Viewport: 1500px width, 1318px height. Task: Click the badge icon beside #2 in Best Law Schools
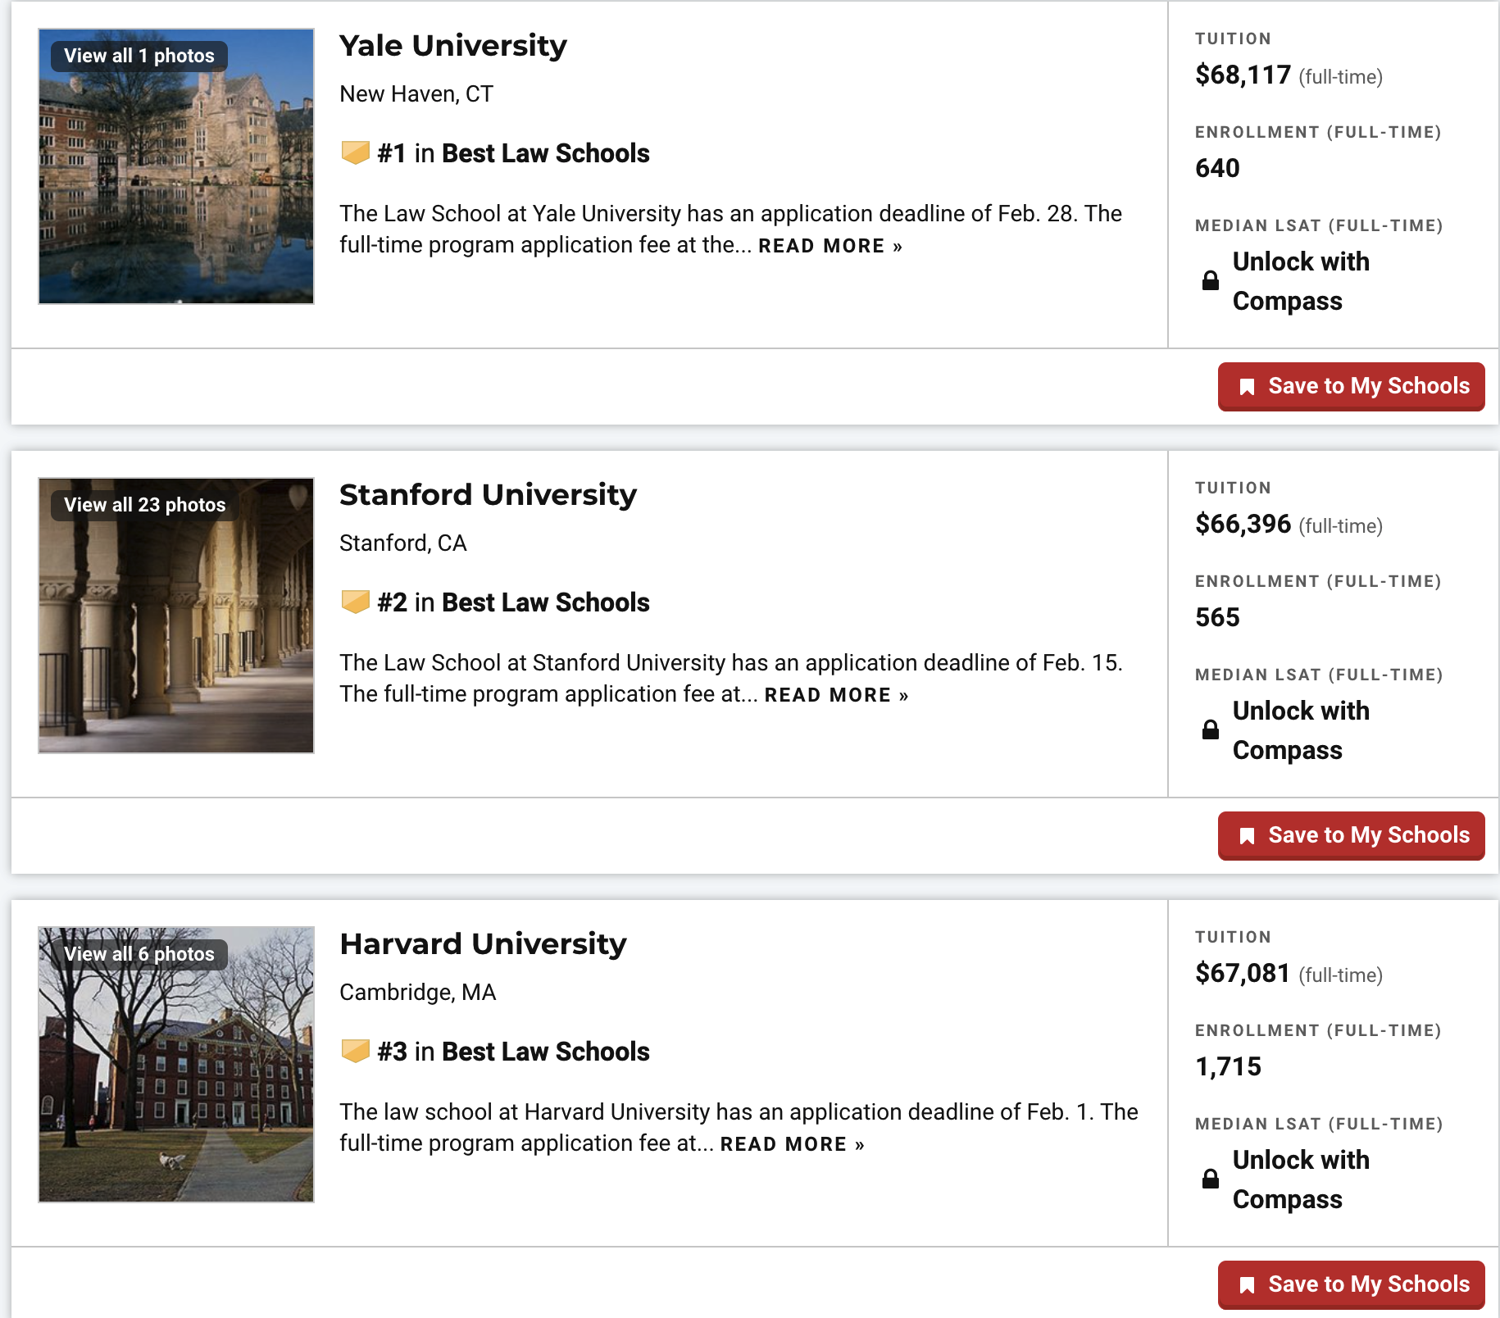[355, 602]
